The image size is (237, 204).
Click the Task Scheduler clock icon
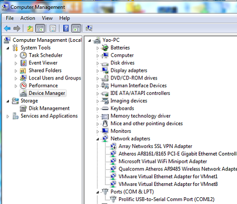(23, 55)
